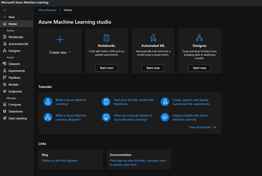Click notebook icon beside Train your first ML model

coord(106,102)
